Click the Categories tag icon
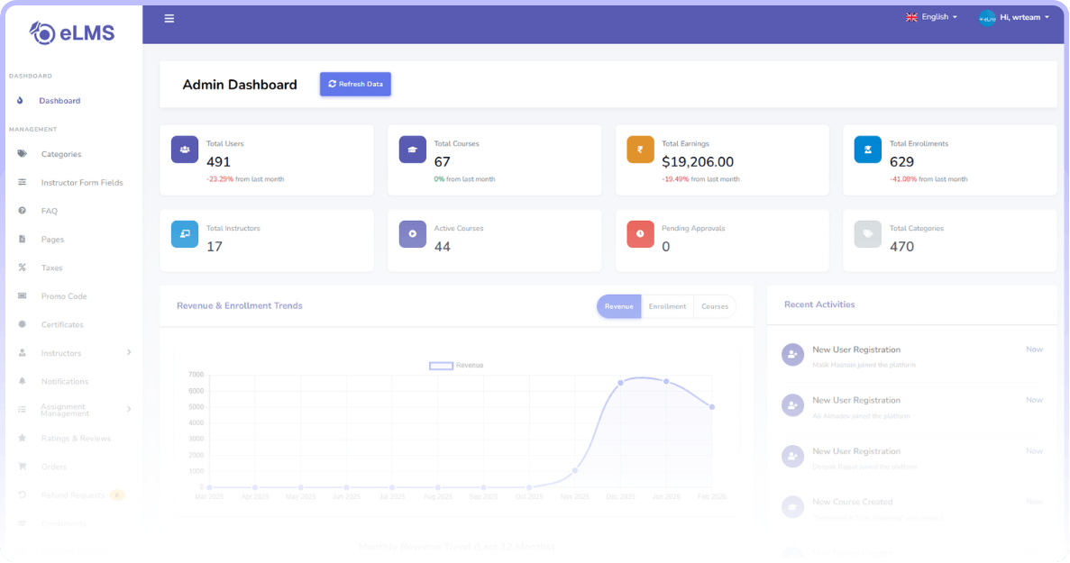1070x563 pixels. (22, 154)
